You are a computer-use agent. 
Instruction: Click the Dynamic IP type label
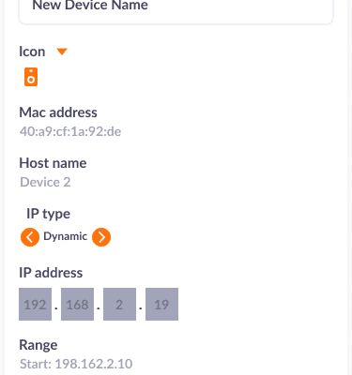(65, 236)
